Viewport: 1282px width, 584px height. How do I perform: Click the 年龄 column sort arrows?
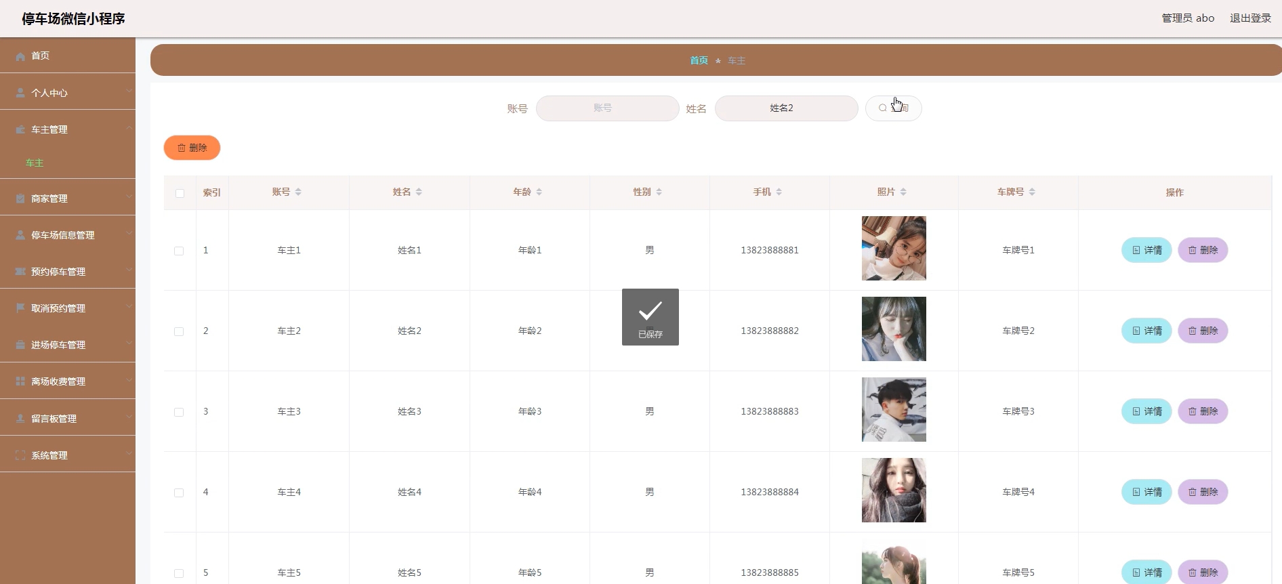(539, 192)
